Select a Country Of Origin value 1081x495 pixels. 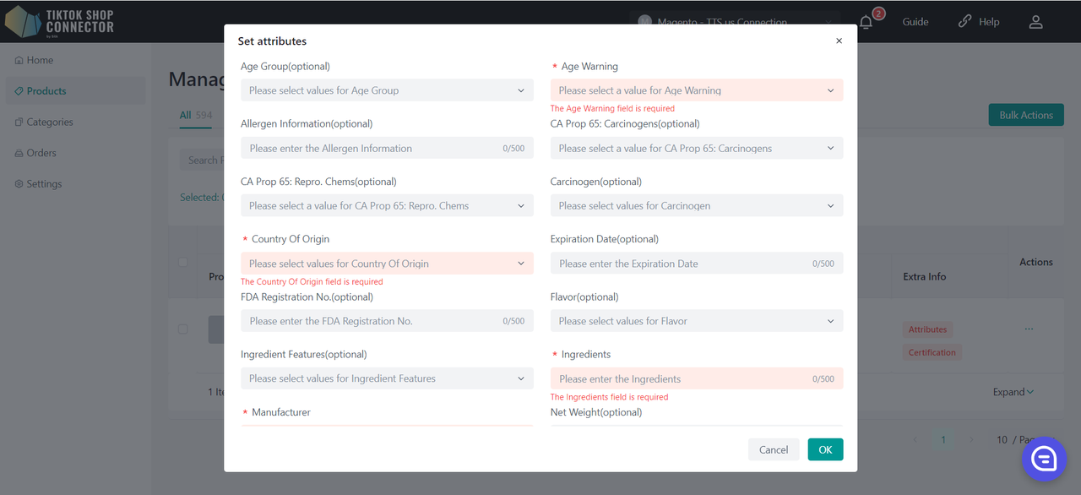pyautogui.click(x=387, y=264)
